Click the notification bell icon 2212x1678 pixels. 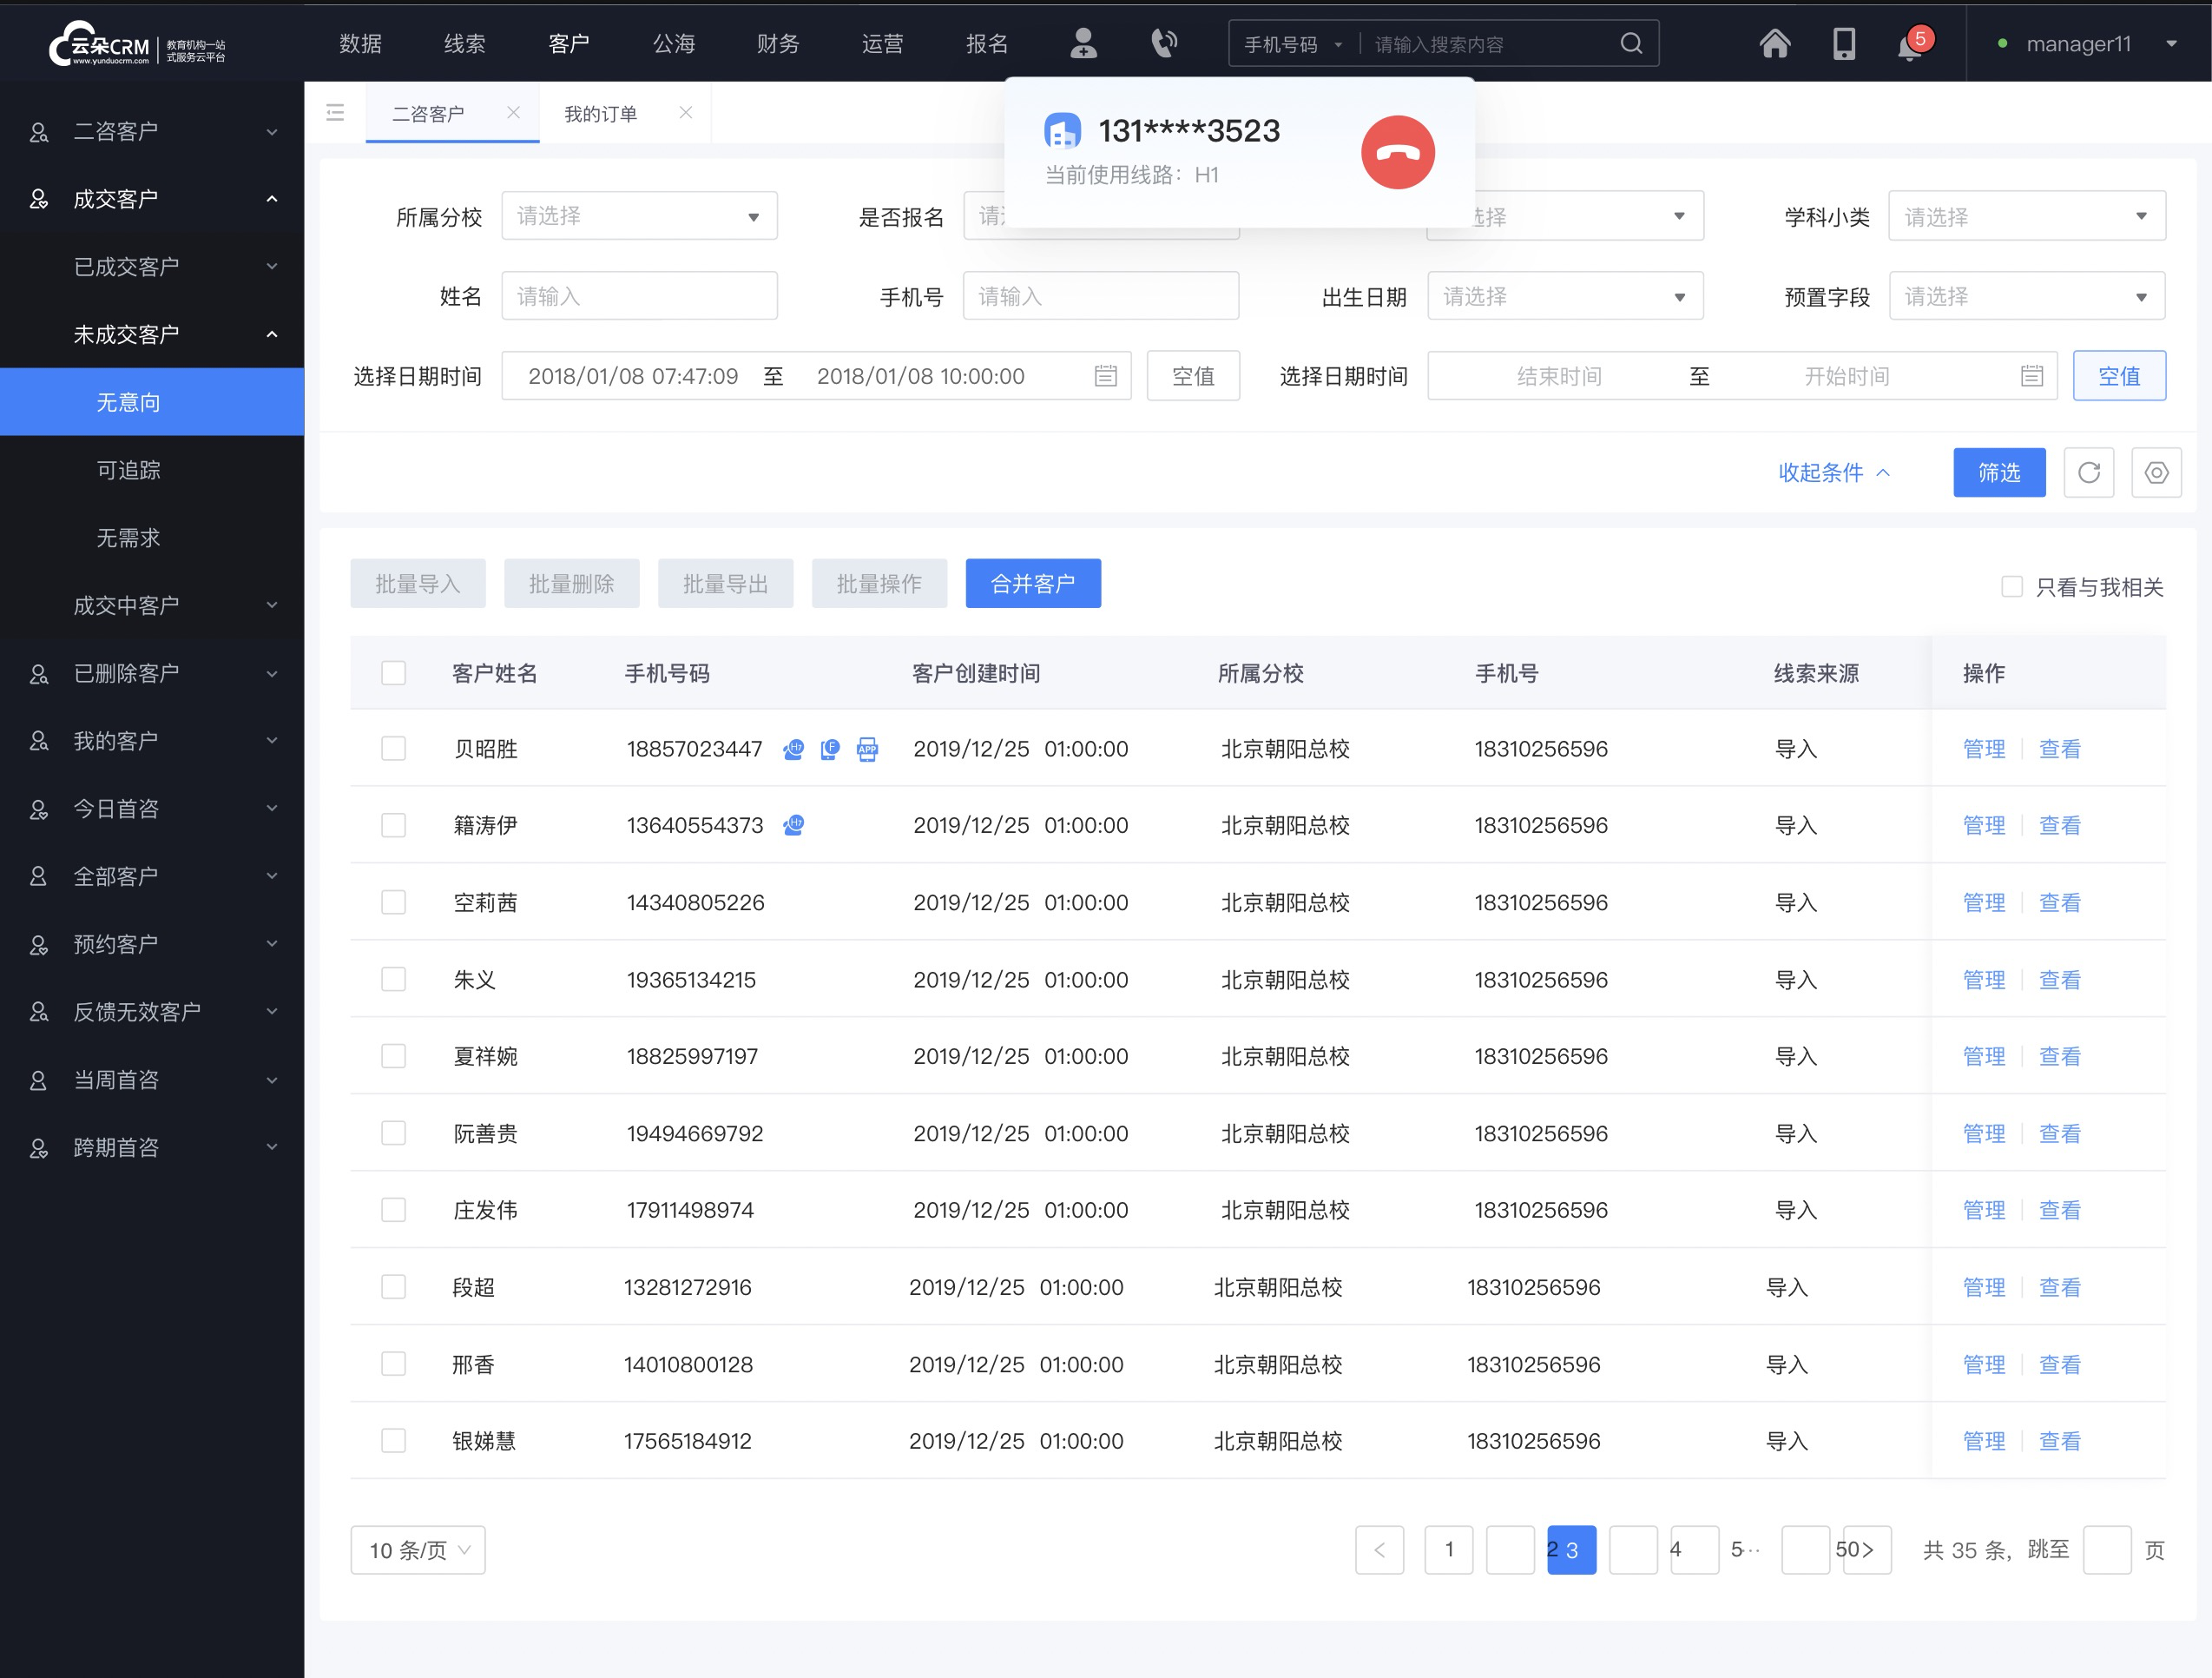tap(1909, 46)
